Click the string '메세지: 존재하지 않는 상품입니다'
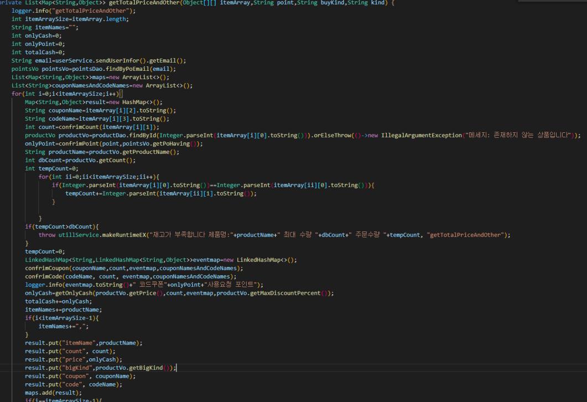This screenshot has height=402, width=587. (518, 135)
